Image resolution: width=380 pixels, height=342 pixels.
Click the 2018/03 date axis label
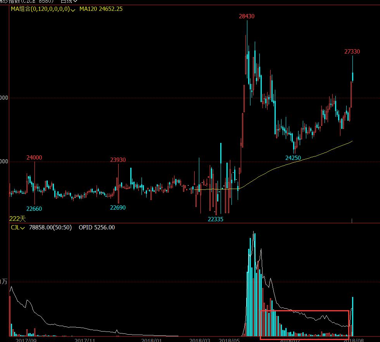tap(200, 340)
